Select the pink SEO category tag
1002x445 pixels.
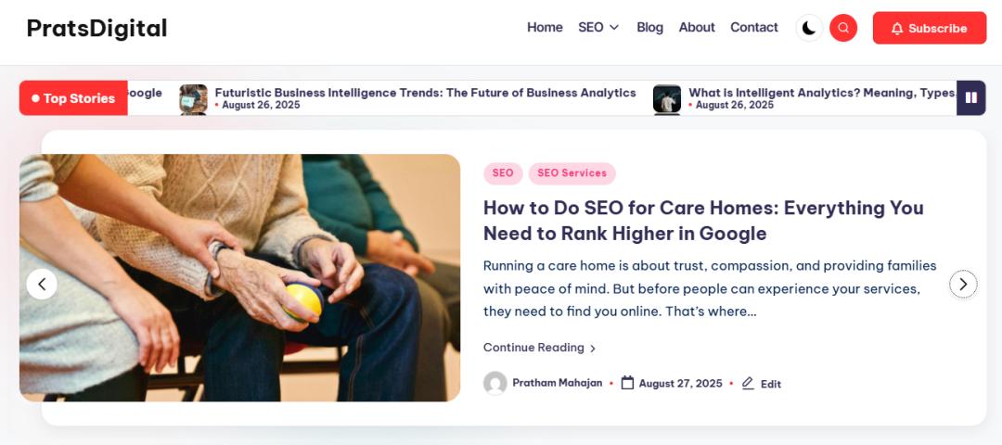(x=503, y=173)
